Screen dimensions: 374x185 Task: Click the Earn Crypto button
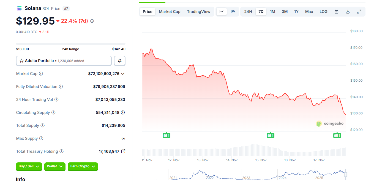(83, 167)
